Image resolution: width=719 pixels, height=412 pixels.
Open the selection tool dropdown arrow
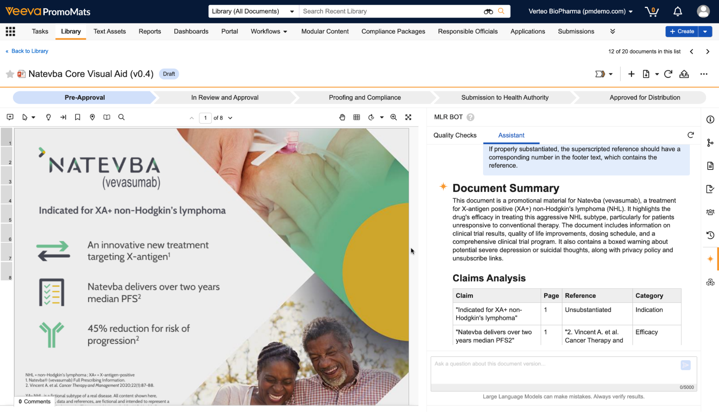[x=33, y=117]
